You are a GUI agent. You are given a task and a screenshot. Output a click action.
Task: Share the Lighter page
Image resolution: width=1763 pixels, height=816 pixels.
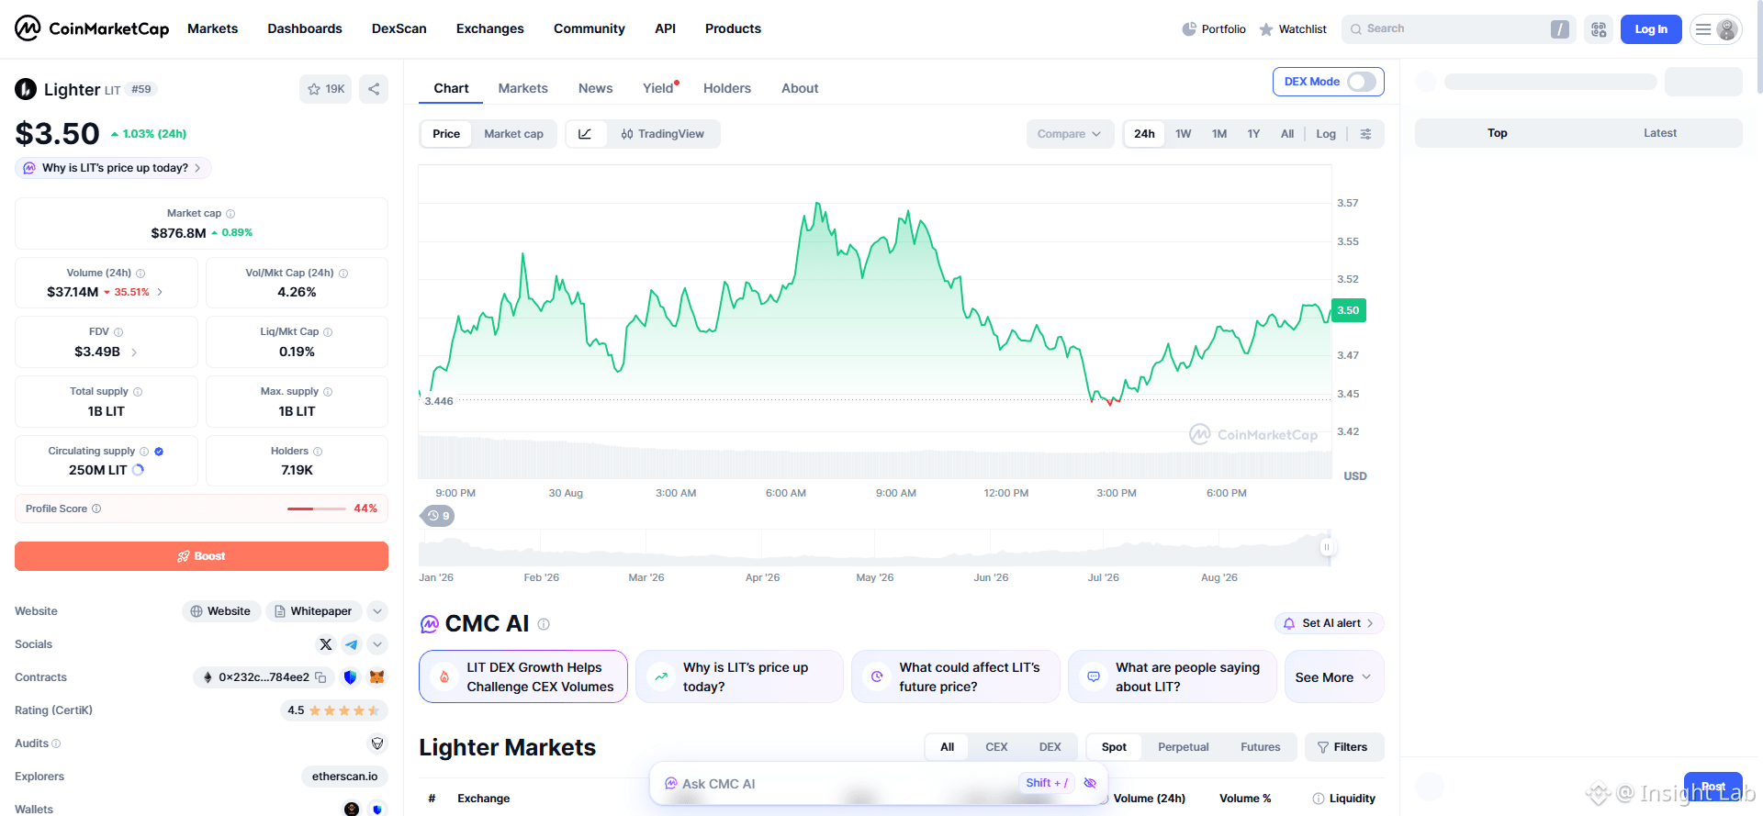click(374, 89)
